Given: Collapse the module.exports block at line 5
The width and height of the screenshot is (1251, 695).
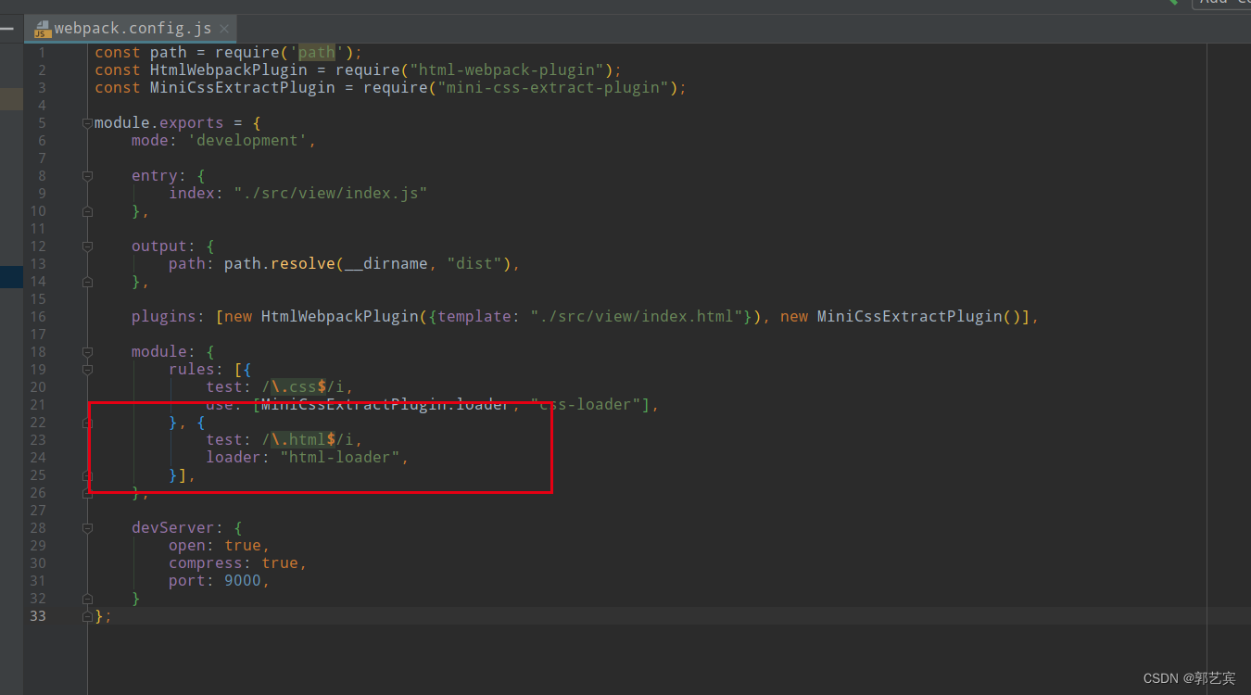Looking at the screenshot, I should (x=87, y=123).
